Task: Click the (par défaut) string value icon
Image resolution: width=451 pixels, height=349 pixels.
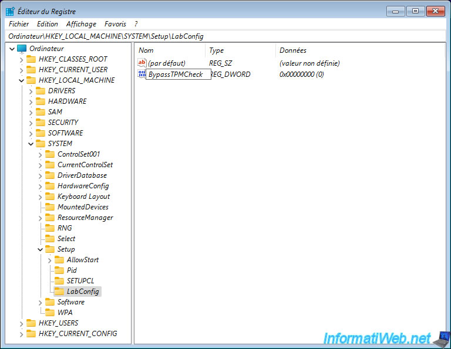Action: 142,63
